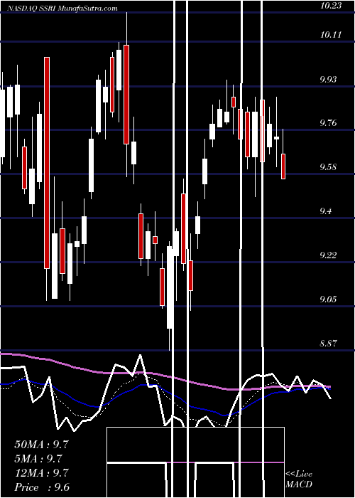Screen dimensions: 355x498
Task: Click the tall red candle topping near 10.11
Action: [126, 95]
